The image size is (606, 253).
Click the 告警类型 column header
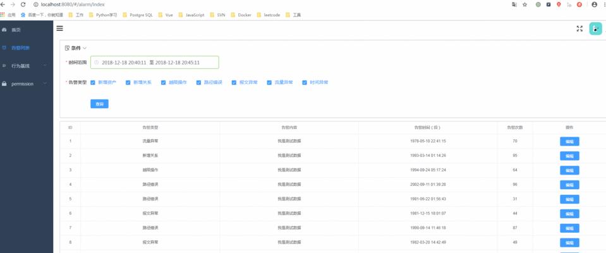(150, 127)
